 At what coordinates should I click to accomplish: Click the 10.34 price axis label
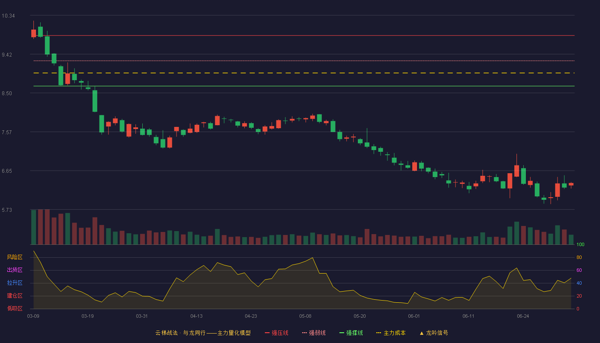point(8,16)
